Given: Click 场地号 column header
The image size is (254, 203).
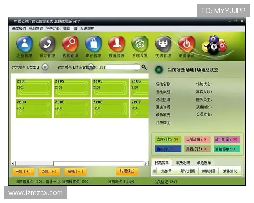Looking at the screenshot, I should (166, 171).
